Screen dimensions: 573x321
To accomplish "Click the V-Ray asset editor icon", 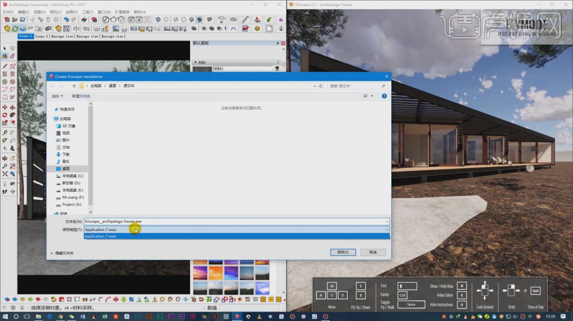I will click(105, 20).
